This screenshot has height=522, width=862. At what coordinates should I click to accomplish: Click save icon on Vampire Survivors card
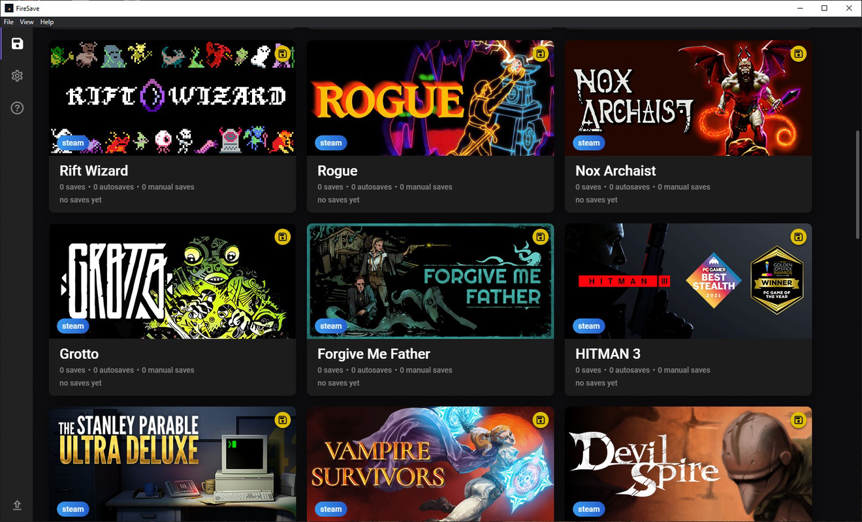pos(540,420)
